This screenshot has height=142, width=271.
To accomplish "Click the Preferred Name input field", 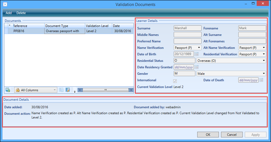I will pos(188,41).
